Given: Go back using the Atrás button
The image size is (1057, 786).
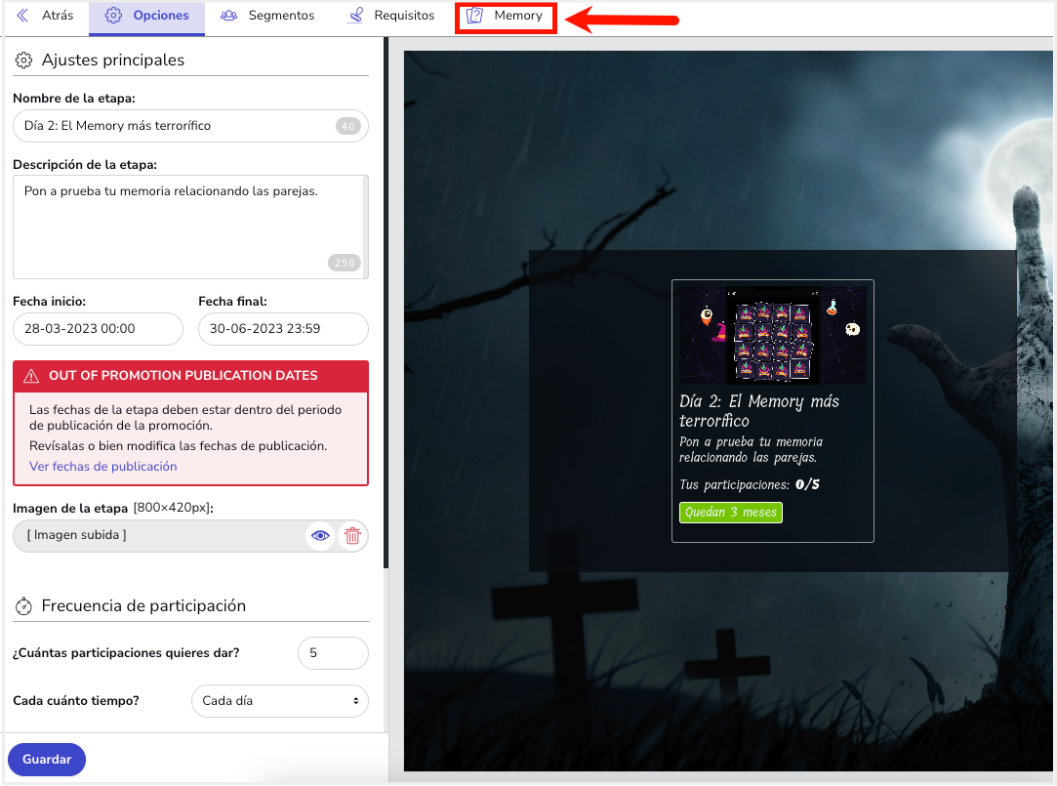Looking at the screenshot, I should click(x=45, y=16).
